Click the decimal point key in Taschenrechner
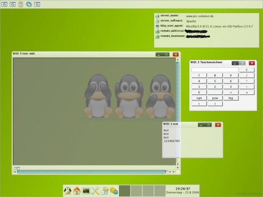This screenshot has height=197, width=263. (x=215, y=92)
